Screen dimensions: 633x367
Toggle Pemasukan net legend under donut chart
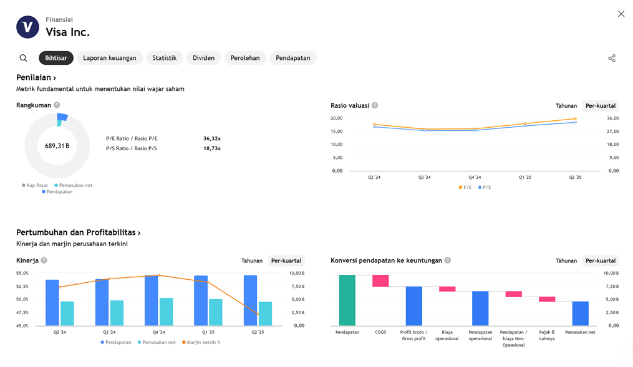[73, 186]
